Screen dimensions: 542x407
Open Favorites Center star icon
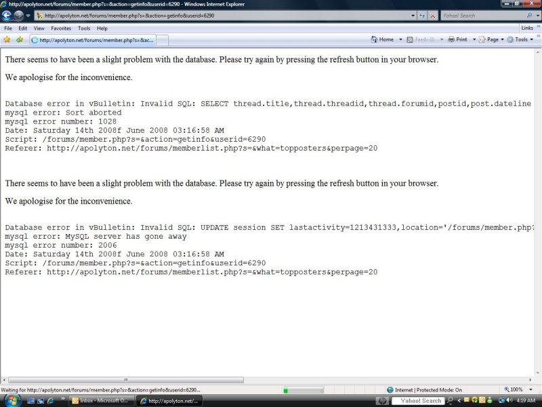click(7, 39)
